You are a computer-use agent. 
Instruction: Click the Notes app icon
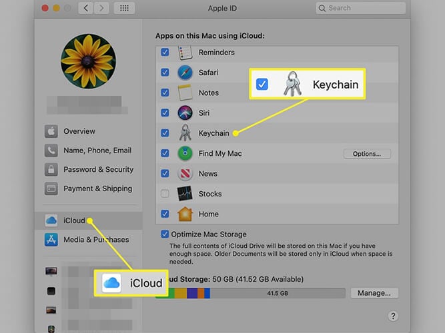[185, 93]
